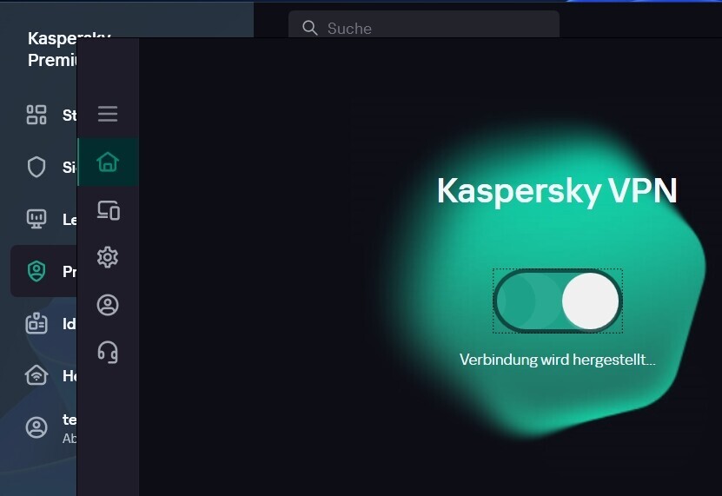722x496 pixels.
Task: Toggle the Kaspersky VPN connection switch
Action: (558, 301)
